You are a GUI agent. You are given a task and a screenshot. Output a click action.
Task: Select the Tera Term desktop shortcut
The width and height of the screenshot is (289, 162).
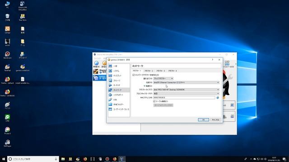23,17
